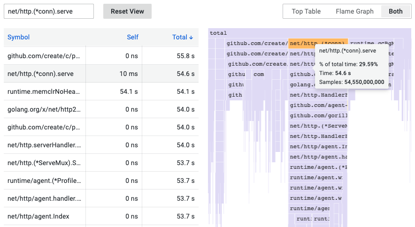Click the 10 ms self value

tap(128, 74)
